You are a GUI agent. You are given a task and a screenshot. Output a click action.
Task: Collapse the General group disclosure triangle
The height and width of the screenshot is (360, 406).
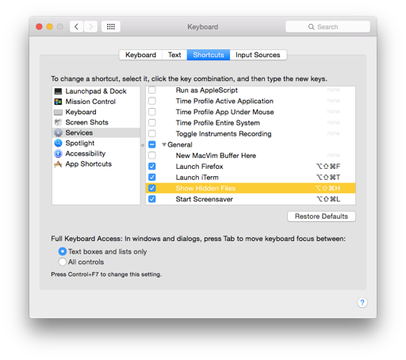(164, 144)
